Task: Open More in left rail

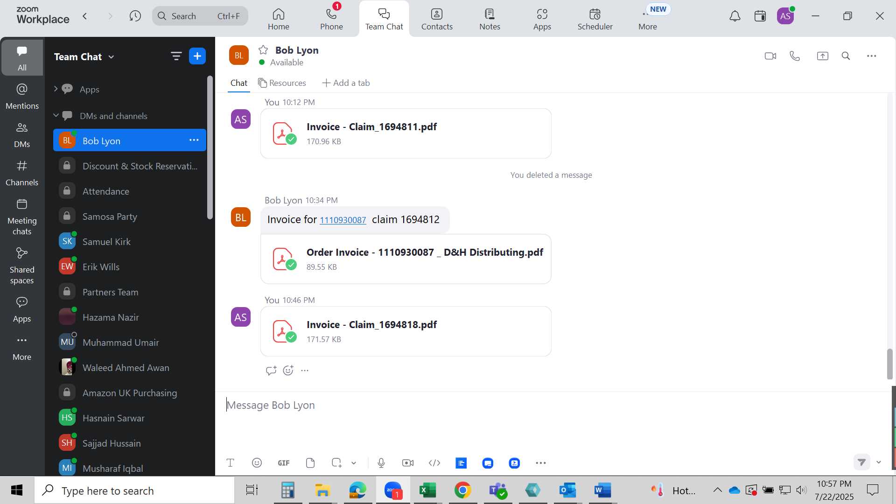Action: (22, 348)
